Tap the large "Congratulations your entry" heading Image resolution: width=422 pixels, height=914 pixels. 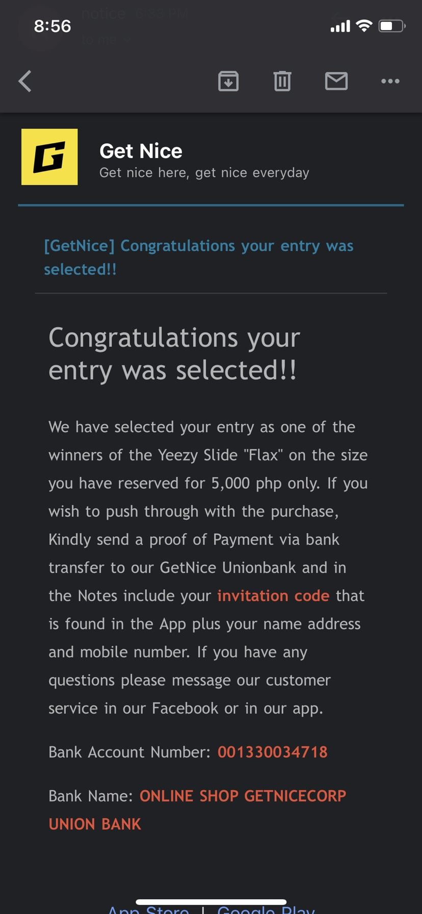174,353
